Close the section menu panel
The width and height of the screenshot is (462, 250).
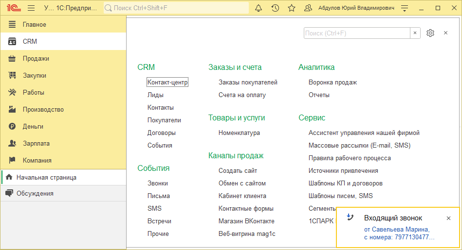coord(445,33)
